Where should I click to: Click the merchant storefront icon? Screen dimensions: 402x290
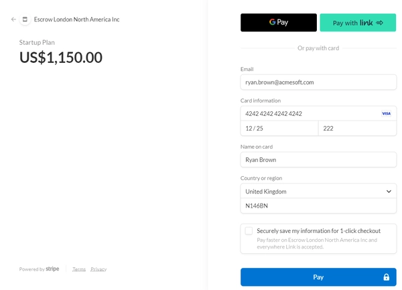click(25, 19)
